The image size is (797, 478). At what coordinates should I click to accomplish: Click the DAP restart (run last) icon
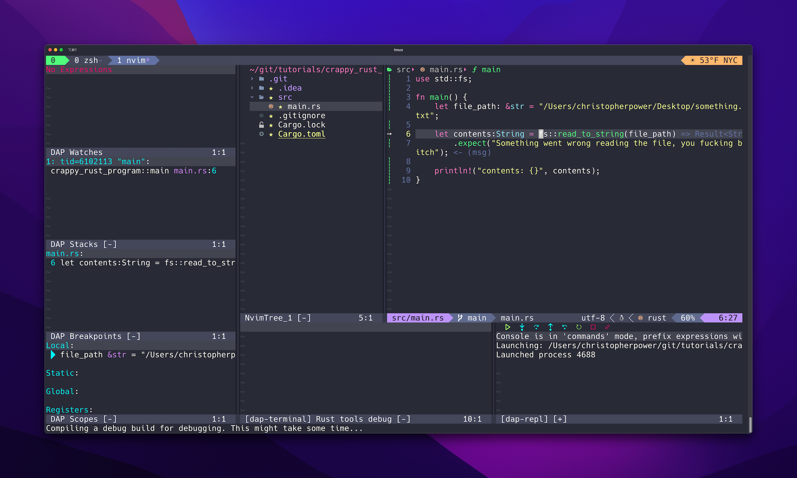(579, 327)
